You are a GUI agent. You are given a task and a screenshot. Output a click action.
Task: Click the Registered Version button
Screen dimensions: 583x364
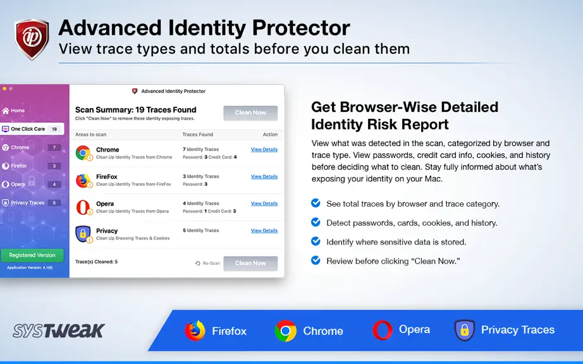tap(32, 255)
